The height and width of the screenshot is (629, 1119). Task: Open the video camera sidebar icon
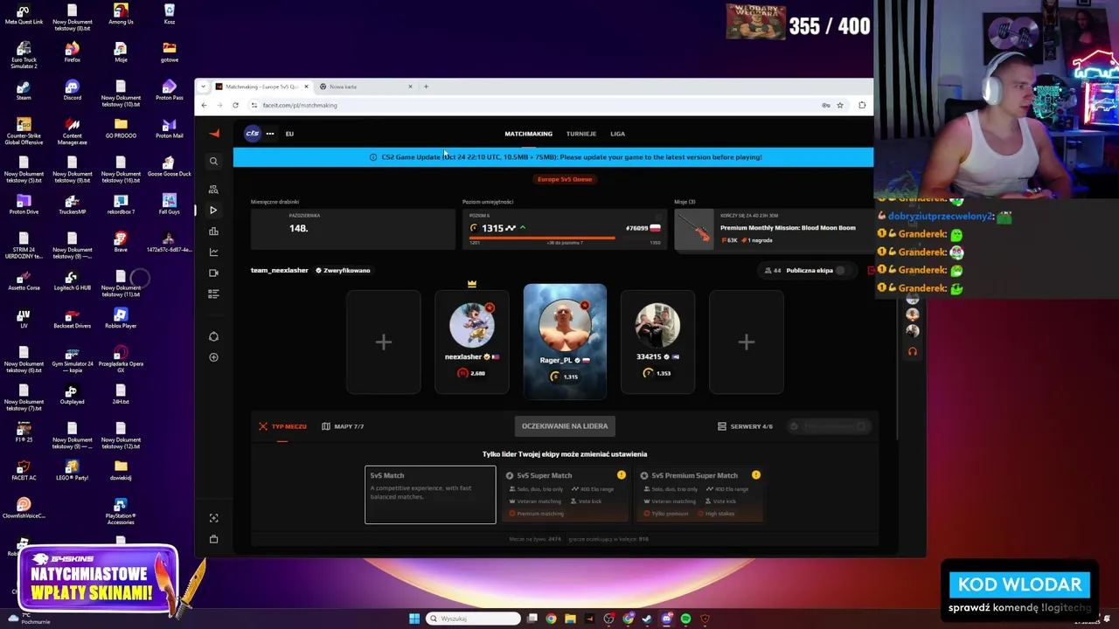[x=213, y=273]
